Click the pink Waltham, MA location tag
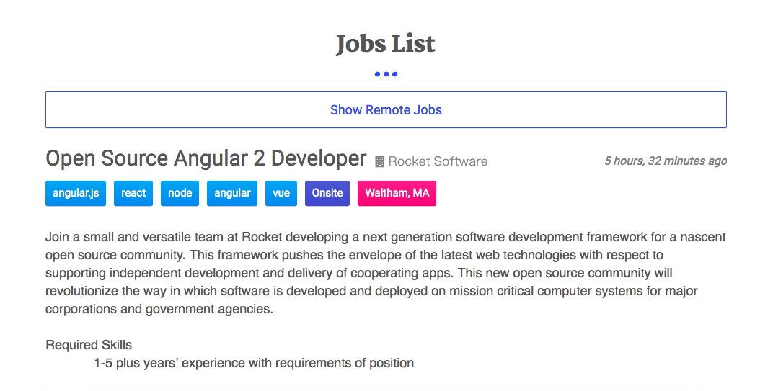Screen dimensions: 773x391 pyautogui.click(x=397, y=193)
